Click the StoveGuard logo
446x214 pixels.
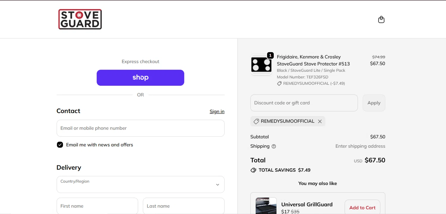(x=80, y=19)
